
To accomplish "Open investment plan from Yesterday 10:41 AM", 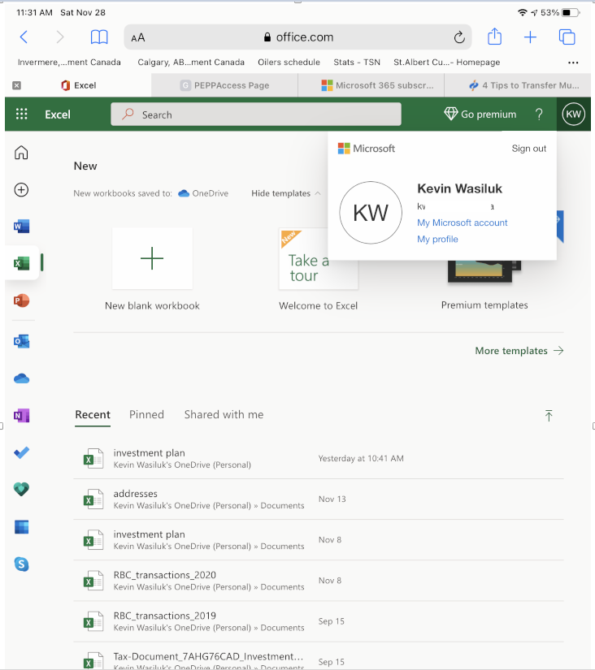I will click(x=319, y=459).
